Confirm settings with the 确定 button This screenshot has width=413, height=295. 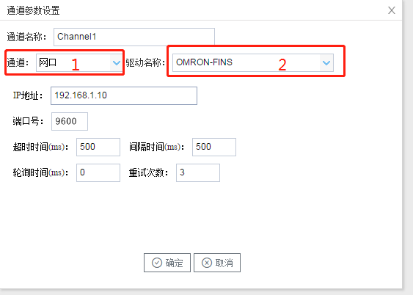tap(167, 263)
